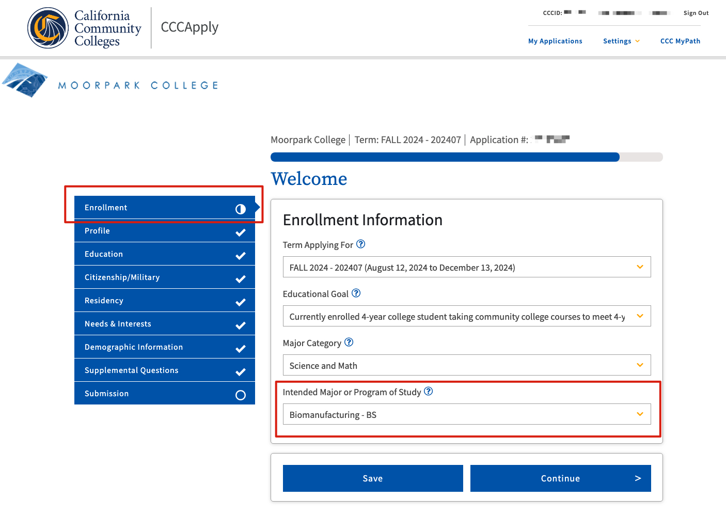
Task: Show help for Intended Major or Program
Action: pyautogui.click(x=429, y=392)
